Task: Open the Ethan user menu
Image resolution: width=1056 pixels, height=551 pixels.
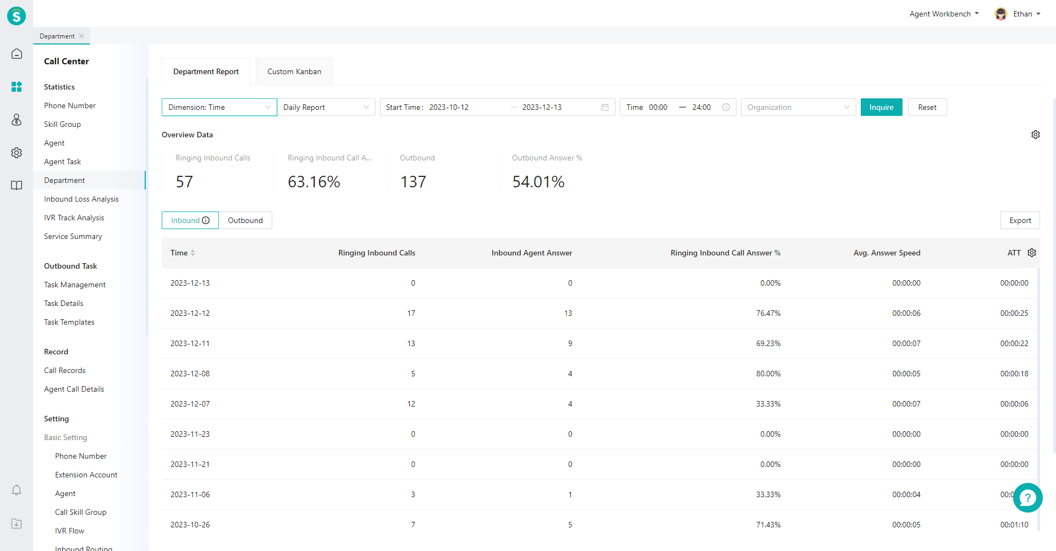Action: 1027,14
